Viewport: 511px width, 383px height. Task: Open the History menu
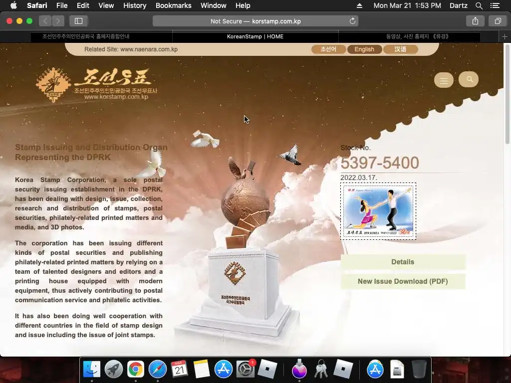tap(135, 5)
